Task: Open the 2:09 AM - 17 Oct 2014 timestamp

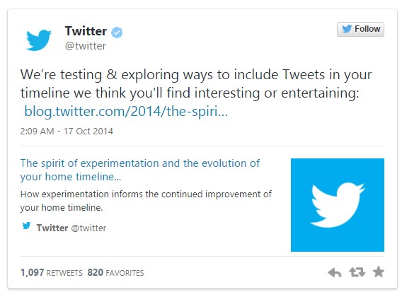Action: pos(67,132)
